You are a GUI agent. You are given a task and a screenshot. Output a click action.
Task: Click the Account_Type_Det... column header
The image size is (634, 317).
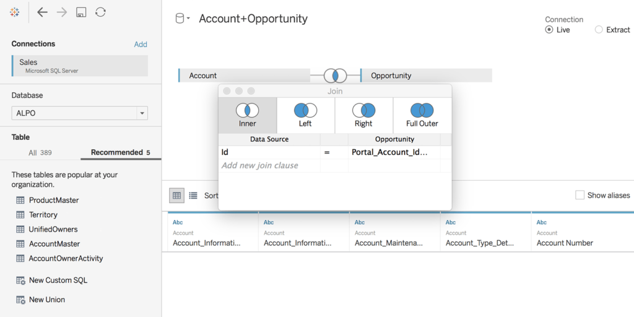480,243
